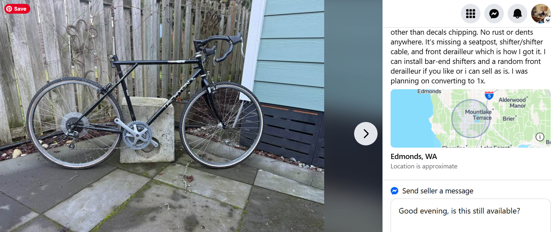Open Messenger from the top bar
Screen dimensions: 552x232
[x=494, y=14]
